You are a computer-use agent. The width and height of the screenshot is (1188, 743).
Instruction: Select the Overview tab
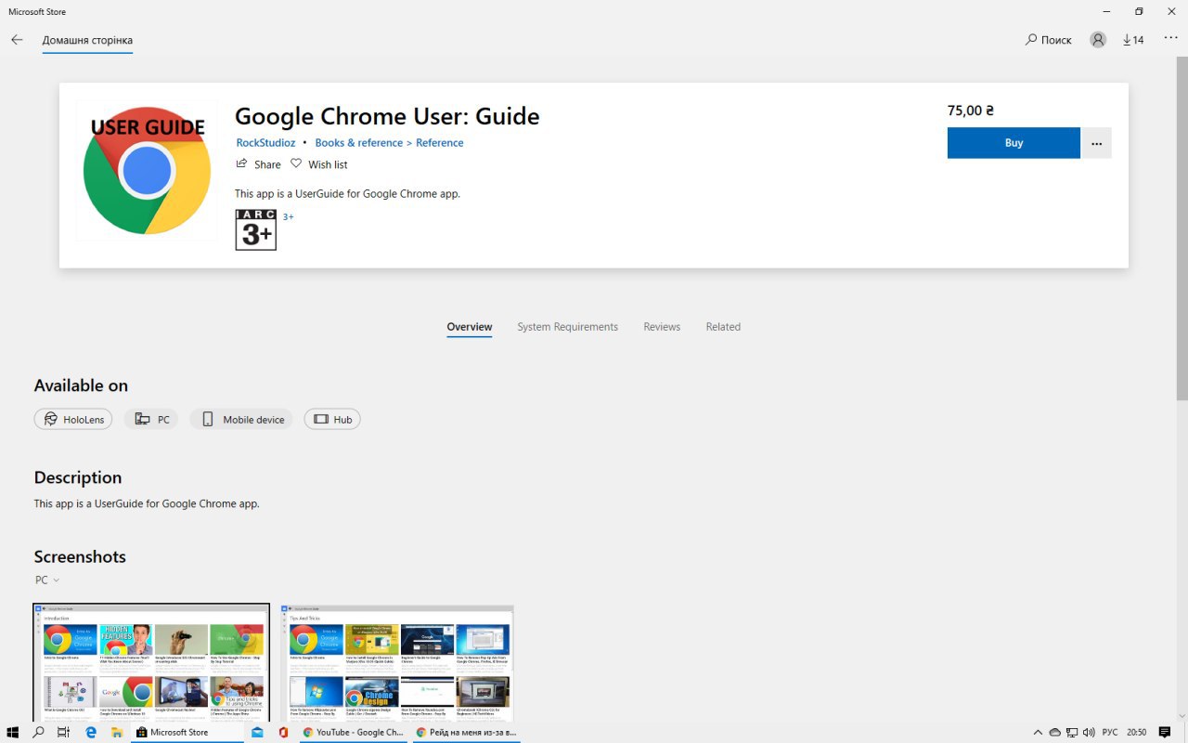(470, 327)
